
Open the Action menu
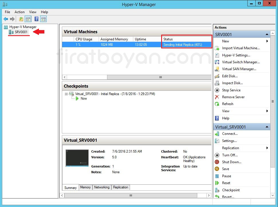pos(19,12)
